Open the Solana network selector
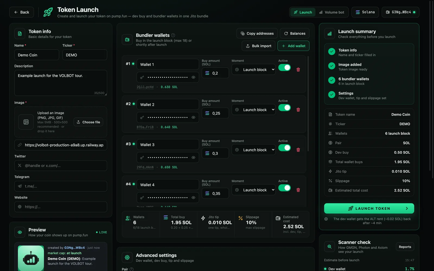 [x=365, y=12]
